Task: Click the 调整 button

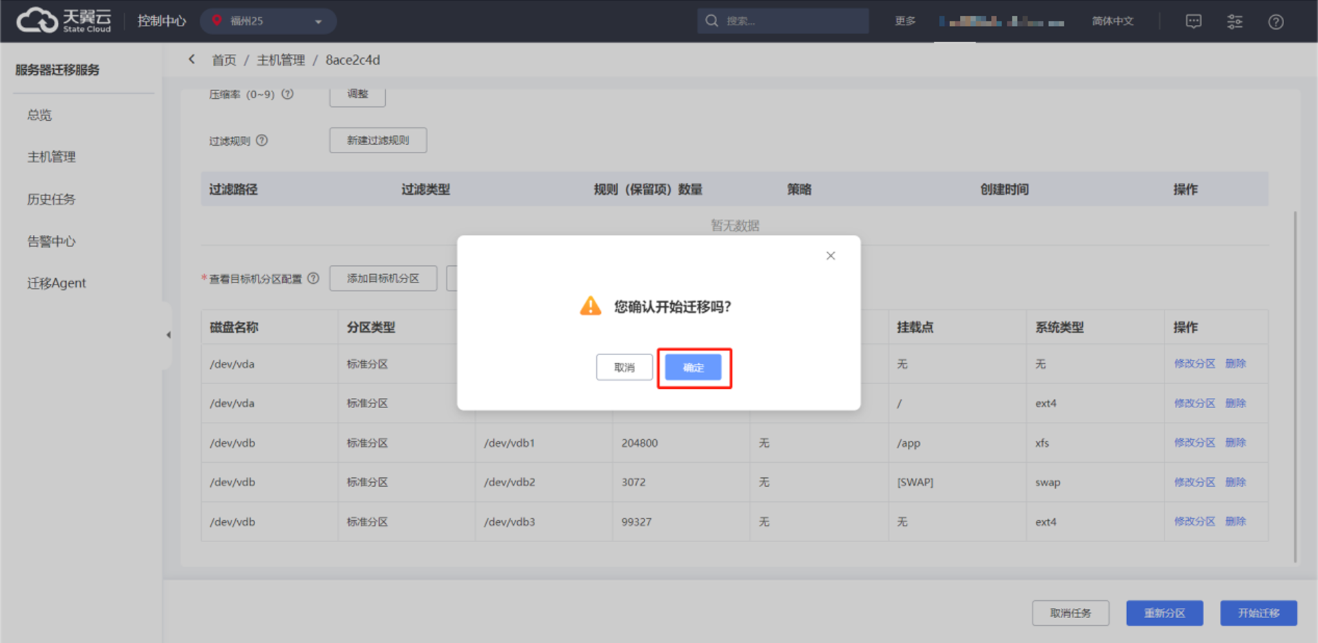Action: point(358,95)
